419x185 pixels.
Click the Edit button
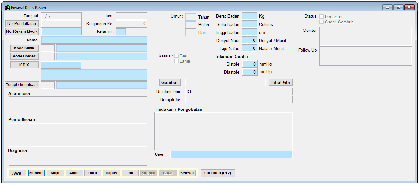pyautogui.click(x=130, y=173)
